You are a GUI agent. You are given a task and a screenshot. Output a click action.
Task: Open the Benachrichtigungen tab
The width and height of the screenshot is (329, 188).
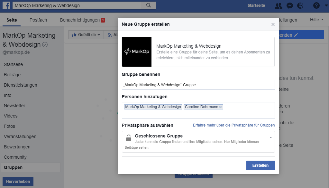pos(82,20)
